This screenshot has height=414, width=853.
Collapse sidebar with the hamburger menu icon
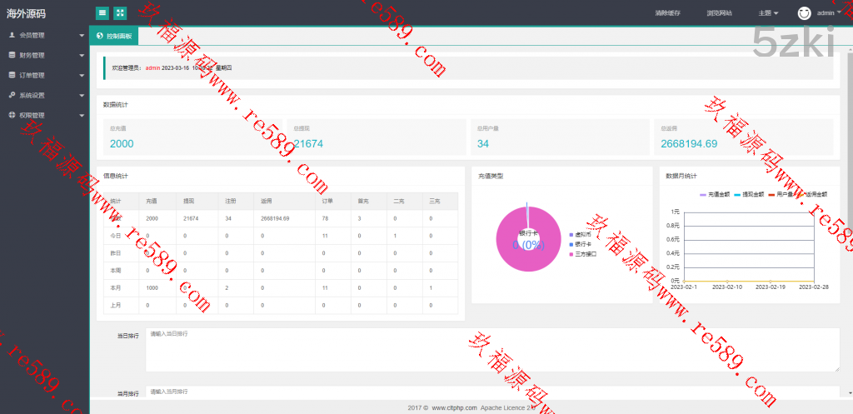[102, 12]
